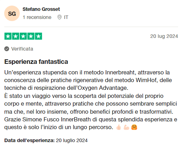This screenshot has width=182, height=147.
Task: Click the 20 luglio 2024 experience date
Action: coord(72,140)
